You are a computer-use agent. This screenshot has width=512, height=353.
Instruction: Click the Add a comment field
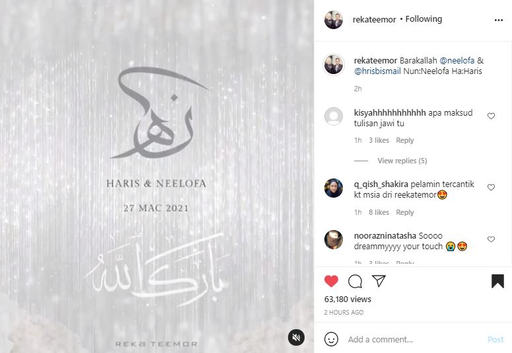click(414, 339)
